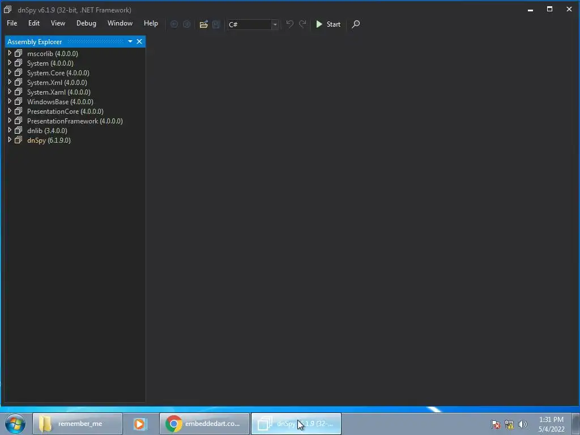This screenshot has height=435, width=580.
Task: Open the View menu
Action: coord(58,23)
